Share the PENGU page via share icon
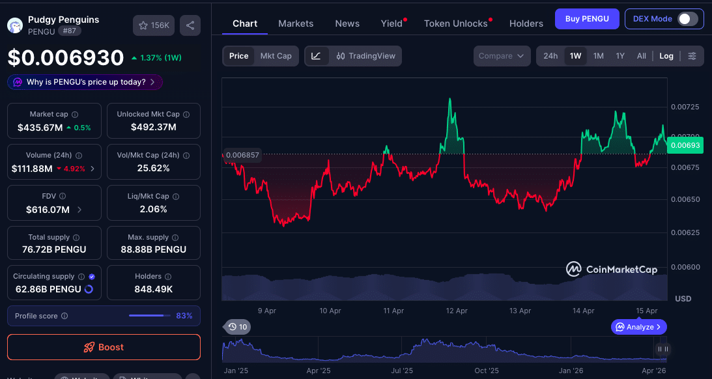The width and height of the screenshot is (712, 379). 190,25
